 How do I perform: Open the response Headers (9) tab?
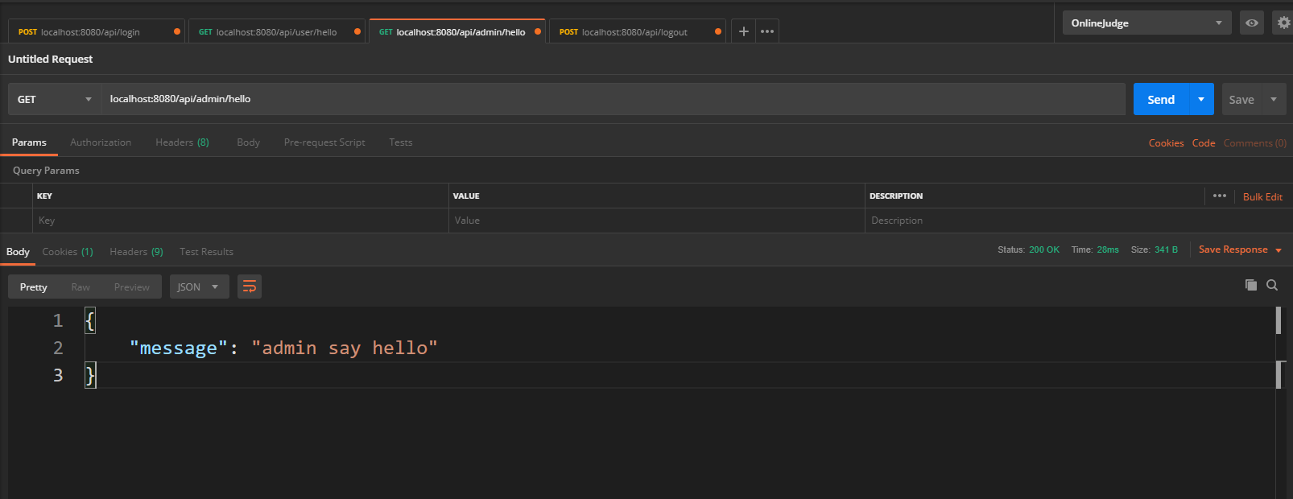point(136,252)
